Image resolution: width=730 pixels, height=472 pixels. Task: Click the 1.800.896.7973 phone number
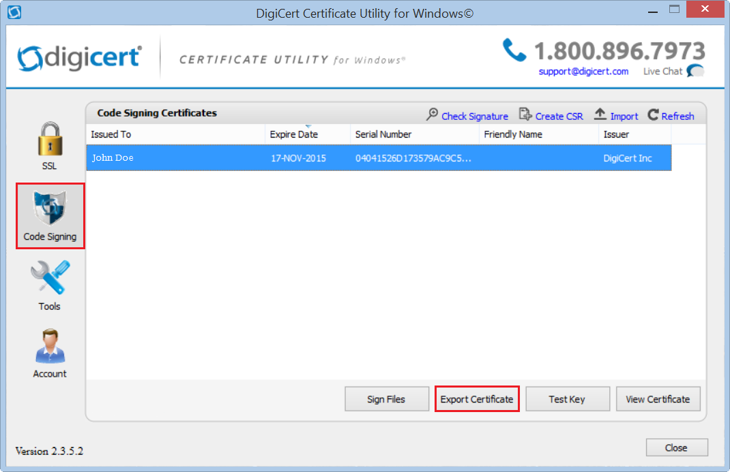619,50
